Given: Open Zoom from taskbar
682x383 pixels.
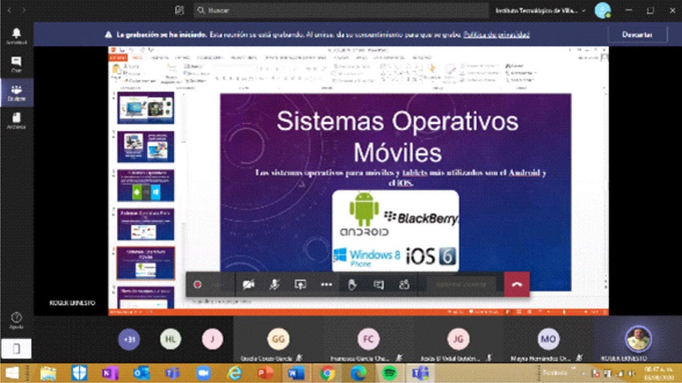Looking at the screenshot, I should click(x=203, y=373).
